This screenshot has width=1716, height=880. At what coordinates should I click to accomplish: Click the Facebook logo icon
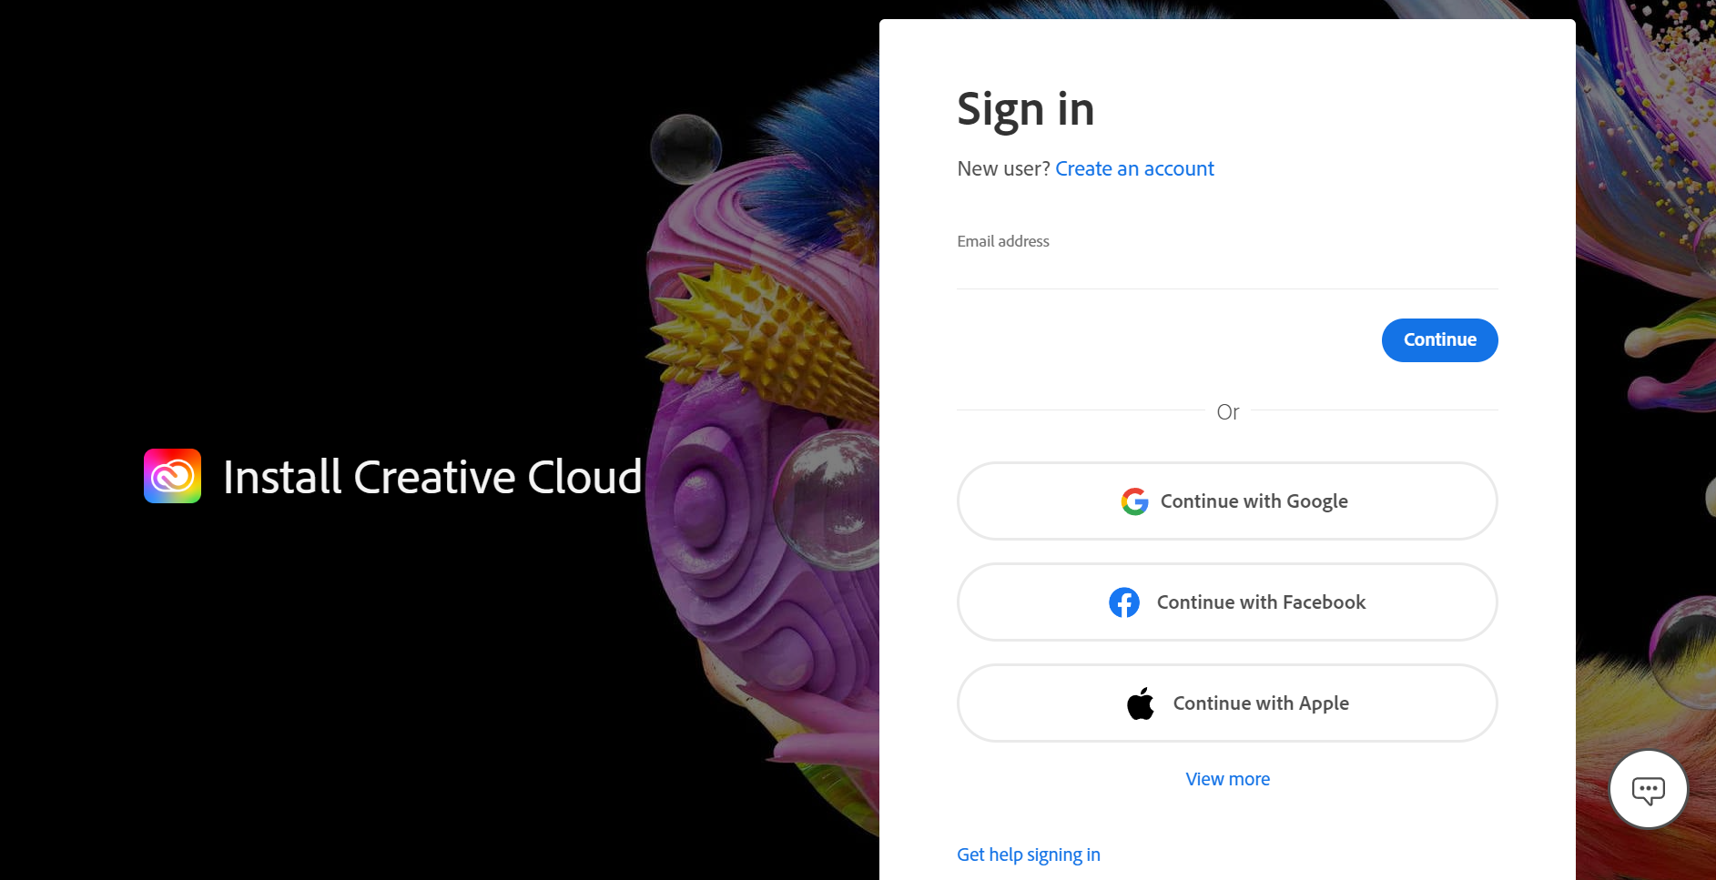click(x=1124, y=602)
